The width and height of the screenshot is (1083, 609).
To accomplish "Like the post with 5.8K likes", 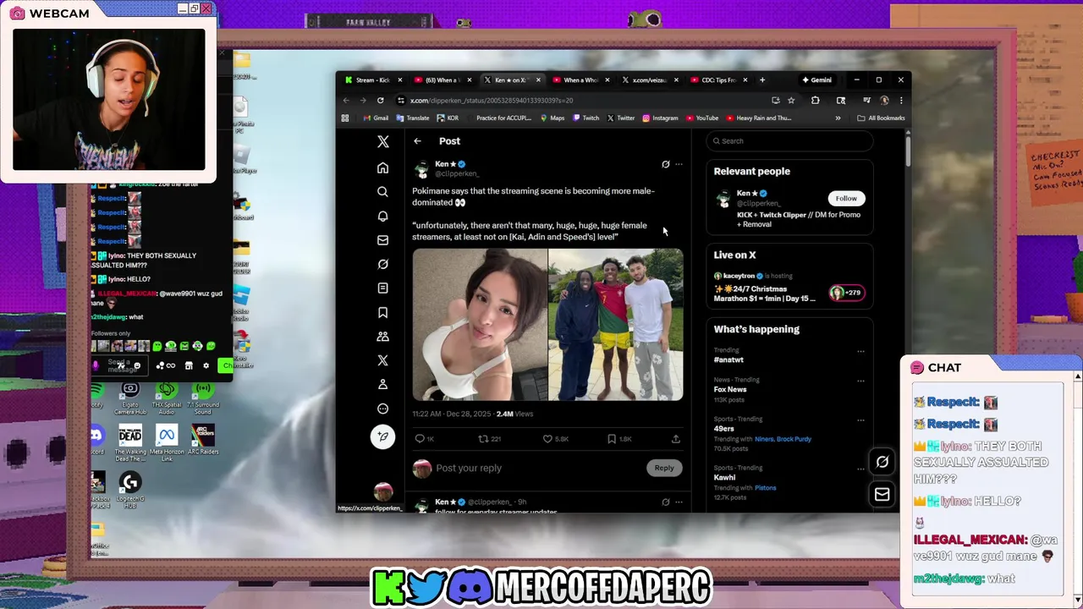I will tap(556, 439).
